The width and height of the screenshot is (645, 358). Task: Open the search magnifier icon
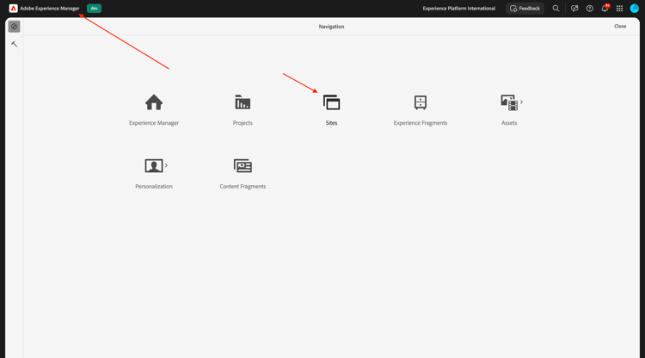tap(556, 9)
